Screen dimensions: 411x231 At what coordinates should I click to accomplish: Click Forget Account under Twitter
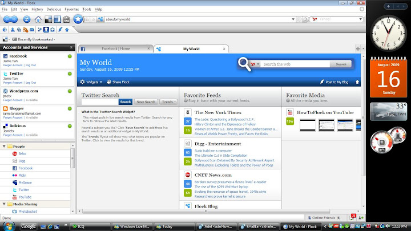click(13, 83)
